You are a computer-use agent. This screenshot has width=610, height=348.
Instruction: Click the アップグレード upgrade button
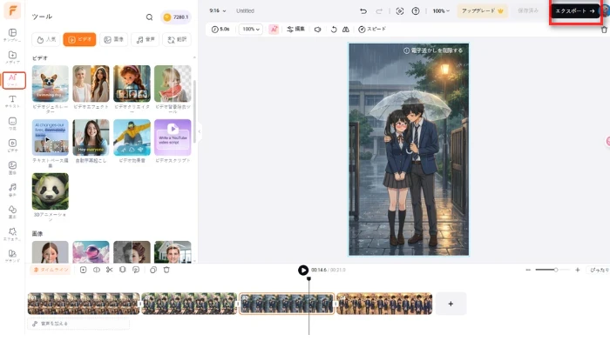482,10
